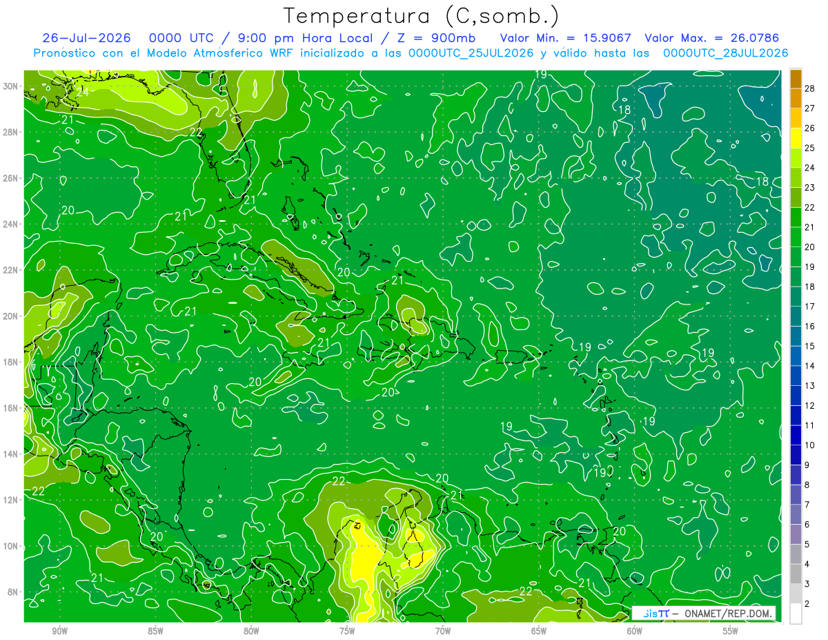Click the '22N' latitude label
This screenshot has width=828, height=640.
tap(12, 270)
